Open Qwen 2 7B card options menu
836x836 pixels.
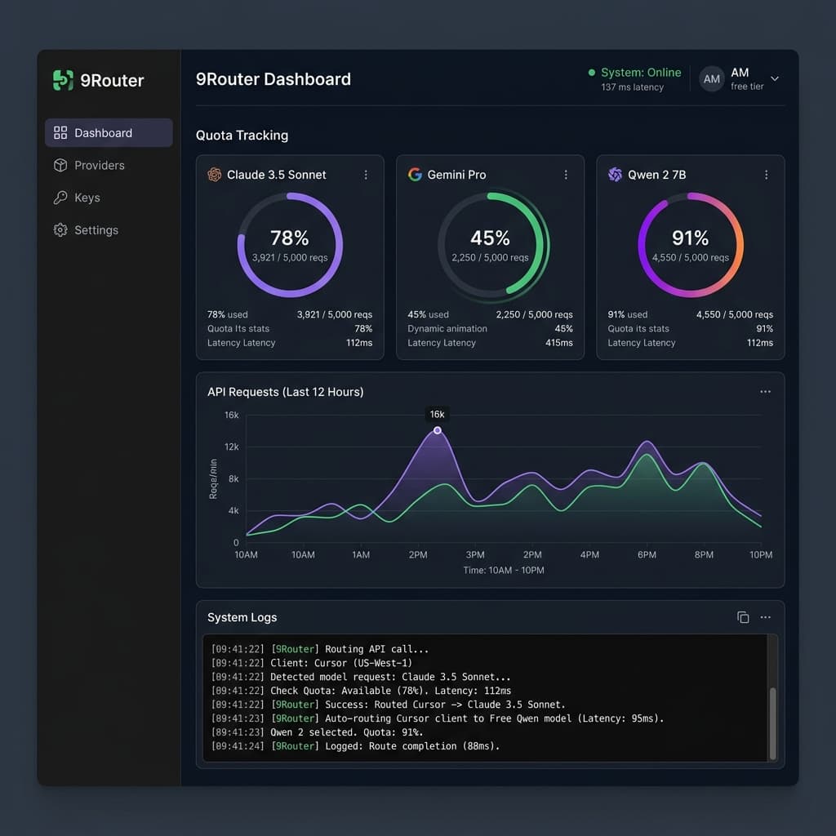click(766, 175)
